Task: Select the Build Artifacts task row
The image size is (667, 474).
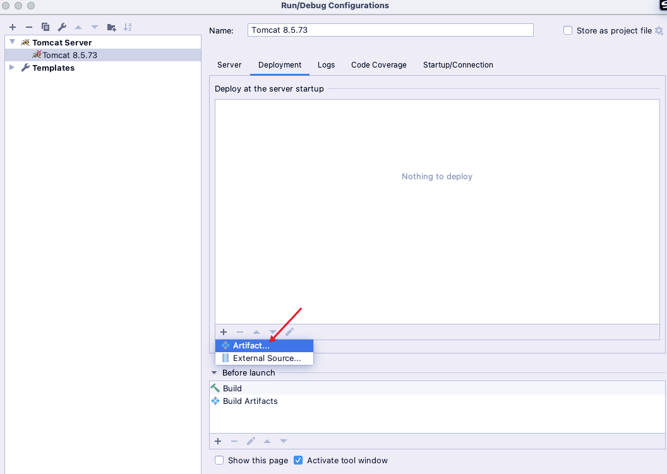Action: [437, 401]
